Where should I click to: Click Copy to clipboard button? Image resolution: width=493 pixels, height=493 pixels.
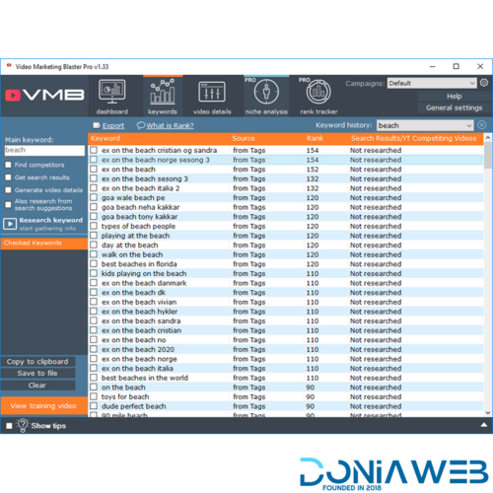point(37,362)
